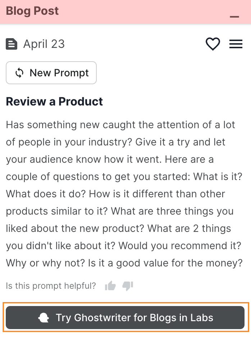Screen dimensions: 251x337
Task: Click the 'What does it do?' question text
Action: [x=46, y=194]
